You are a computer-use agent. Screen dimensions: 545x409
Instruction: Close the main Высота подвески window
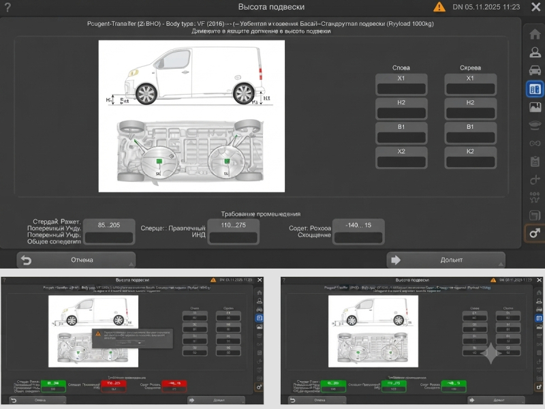point(535,7)
